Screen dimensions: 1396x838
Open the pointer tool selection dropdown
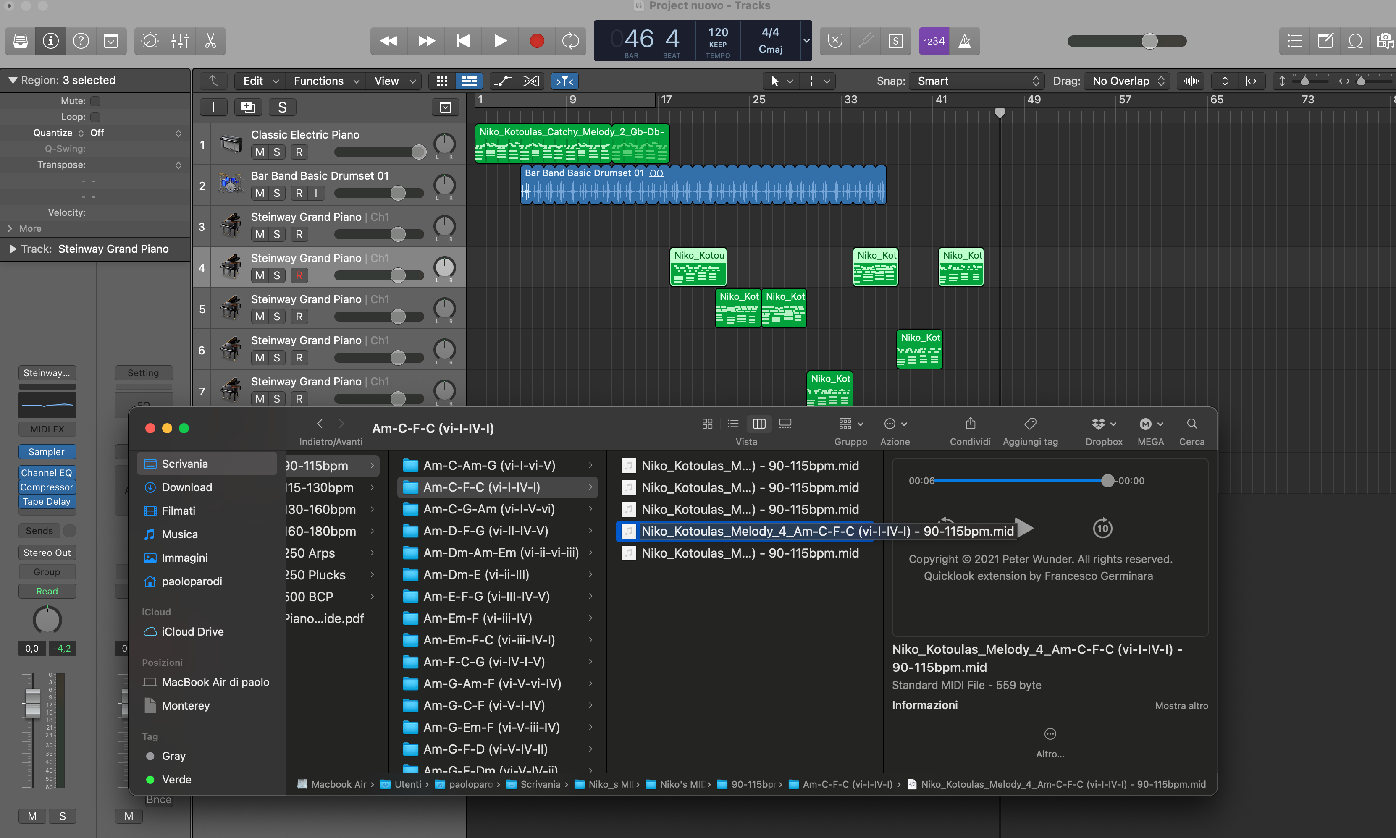tap(782, 81)
